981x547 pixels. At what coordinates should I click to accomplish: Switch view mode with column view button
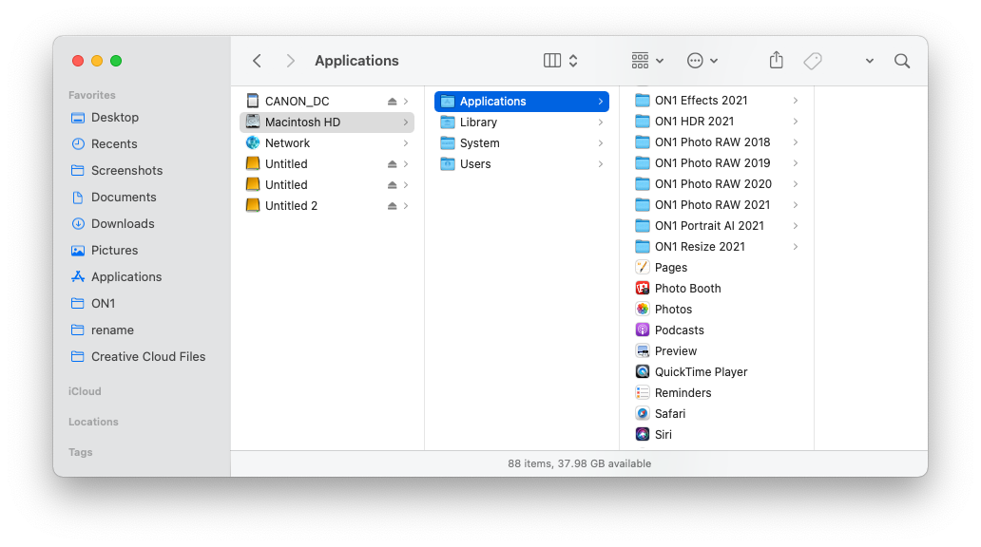tap(552, 61)
